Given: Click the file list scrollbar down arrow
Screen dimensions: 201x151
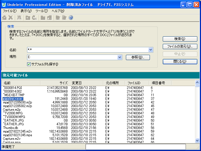Looking at the screenshot, I should pyautogui.click(x=197, y=140).
